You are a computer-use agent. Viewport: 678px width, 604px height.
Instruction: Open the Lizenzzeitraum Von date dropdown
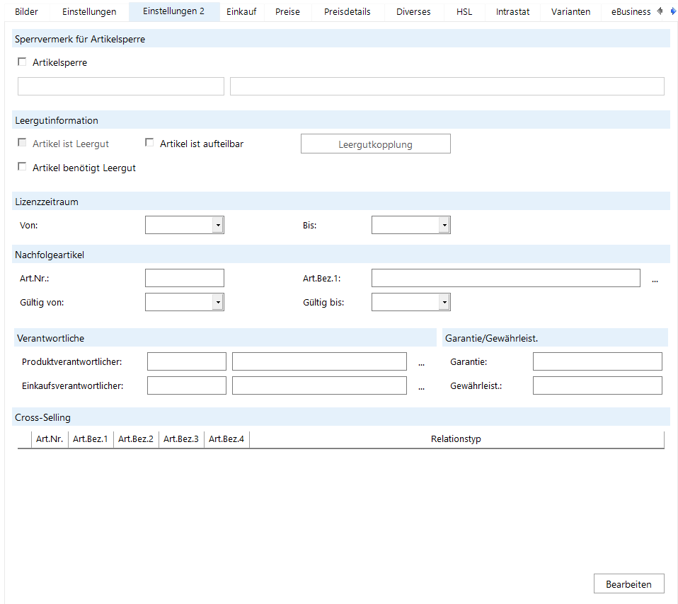(218, 225)
